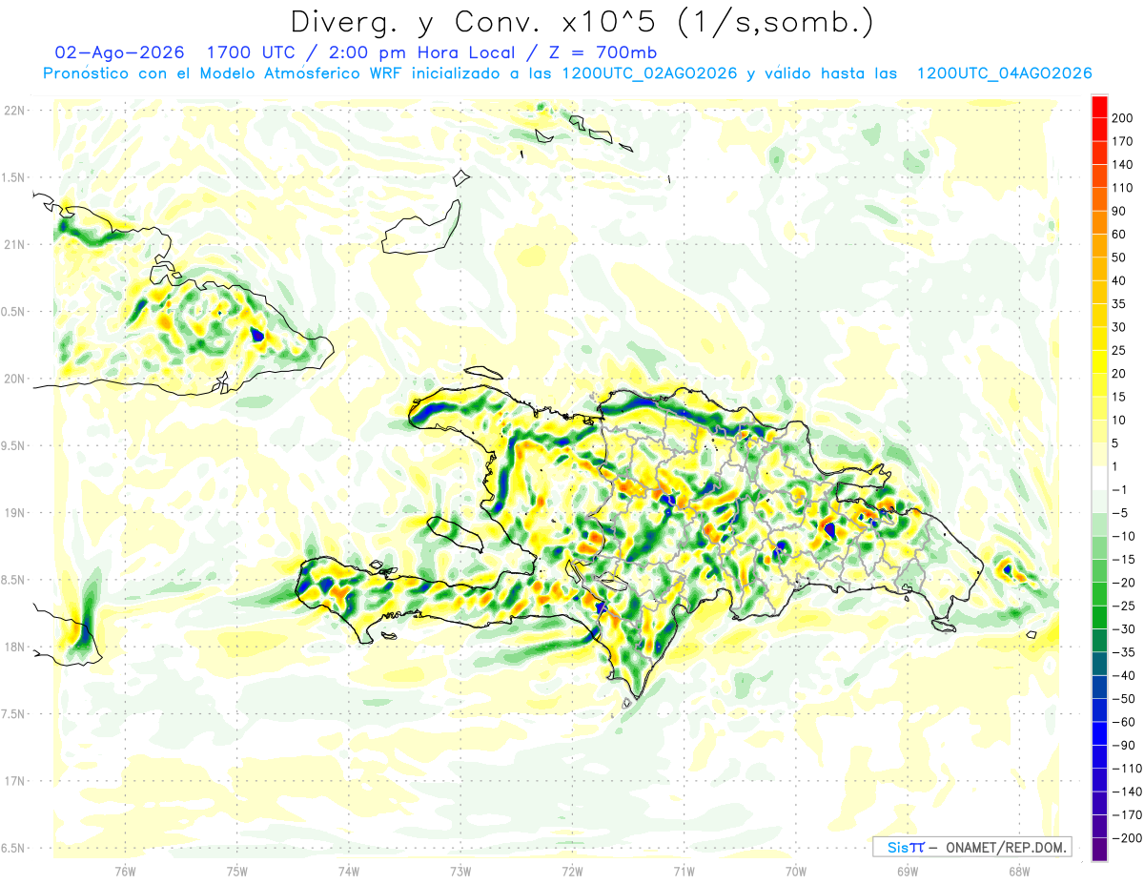This screenshot has width=1144, height=884.
Task: Click the '60' value on the colorbar
Action: point(1119,235)
